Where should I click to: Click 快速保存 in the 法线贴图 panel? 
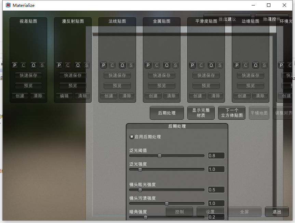tap(117, 75)
